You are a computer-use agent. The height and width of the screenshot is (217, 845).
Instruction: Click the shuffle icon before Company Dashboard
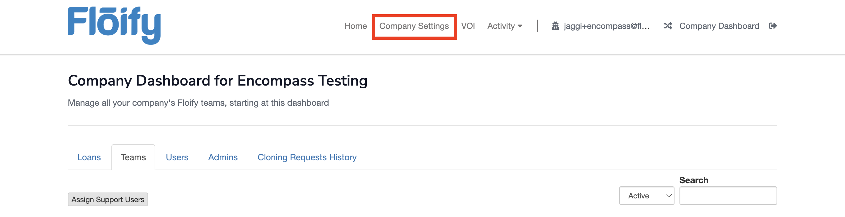pyautogui.click(x=668, y=26)
